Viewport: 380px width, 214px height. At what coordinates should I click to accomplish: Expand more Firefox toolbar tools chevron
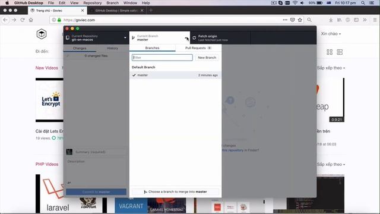365,20
